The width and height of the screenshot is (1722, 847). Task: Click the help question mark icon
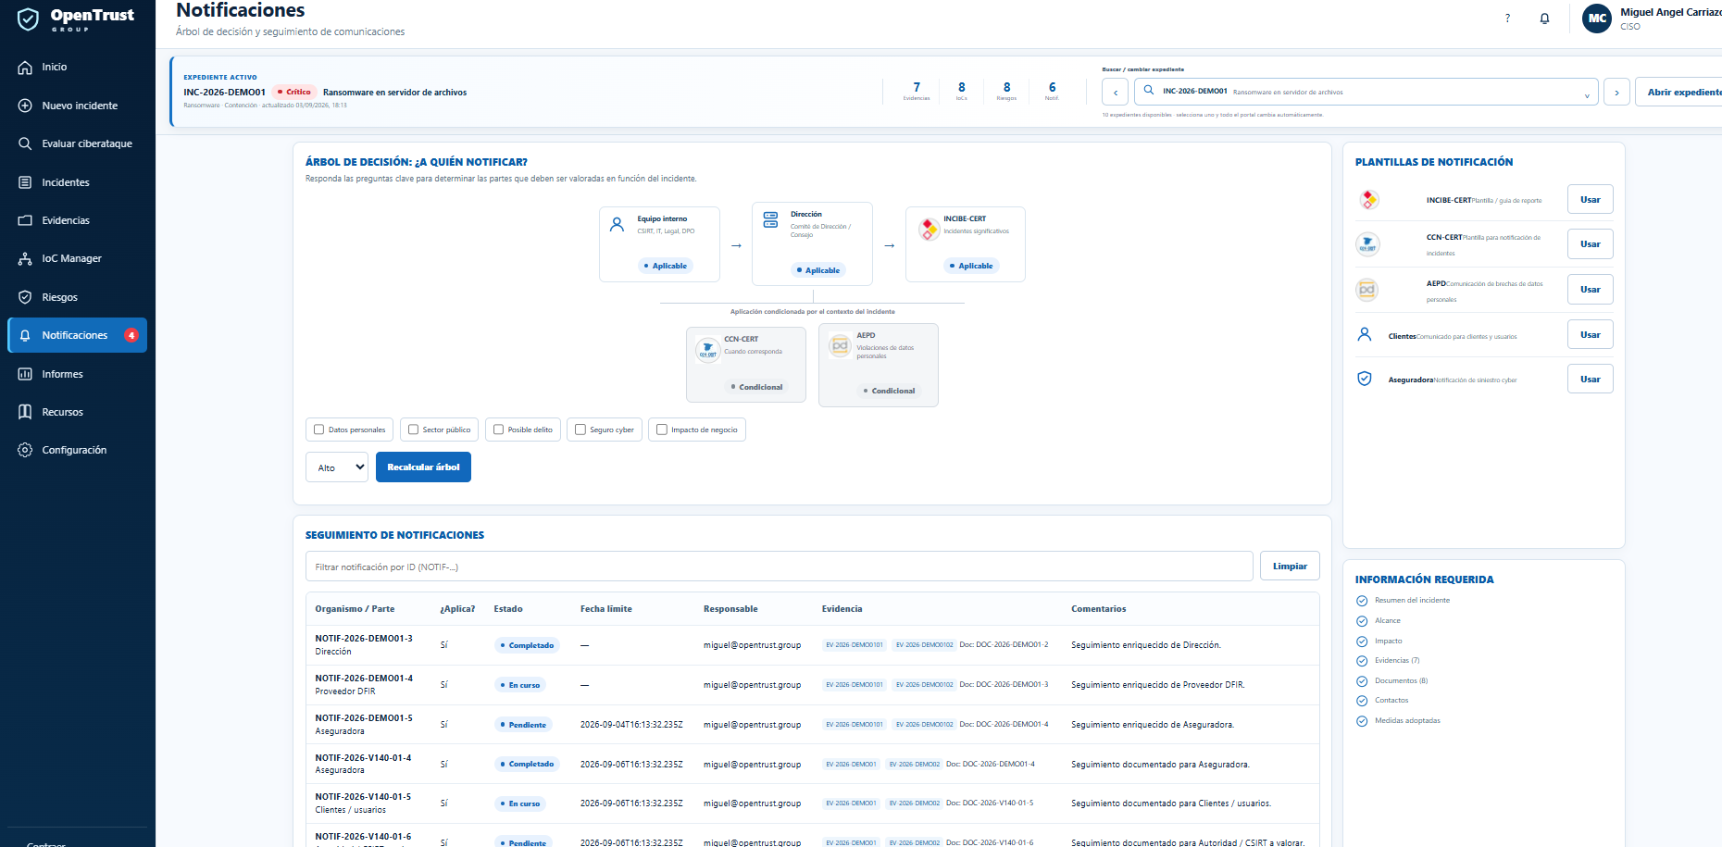(x=1507, y=18)
